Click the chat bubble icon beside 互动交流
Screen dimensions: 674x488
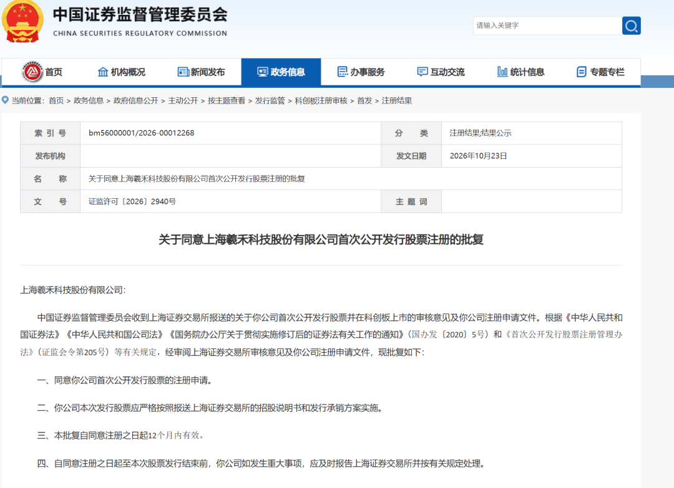tap(422, 72)
